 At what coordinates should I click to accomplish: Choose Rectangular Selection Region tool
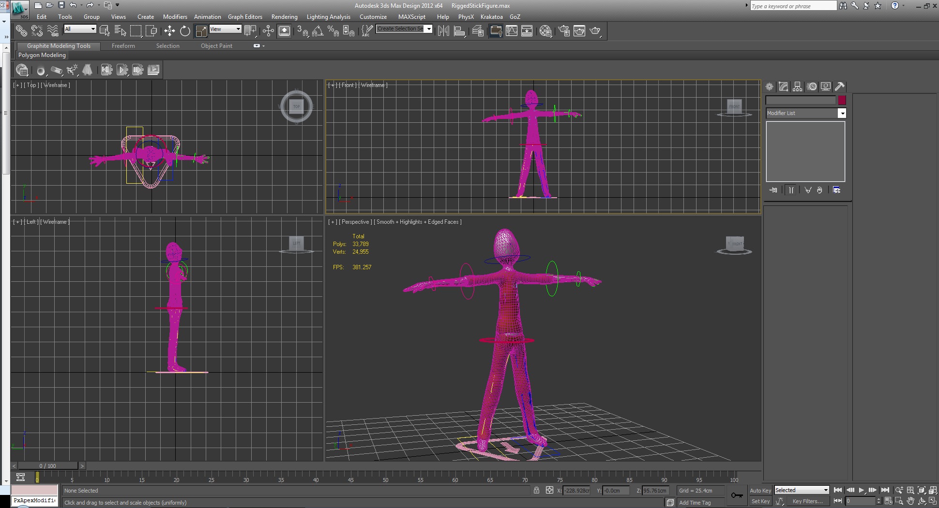click(136, 31)
